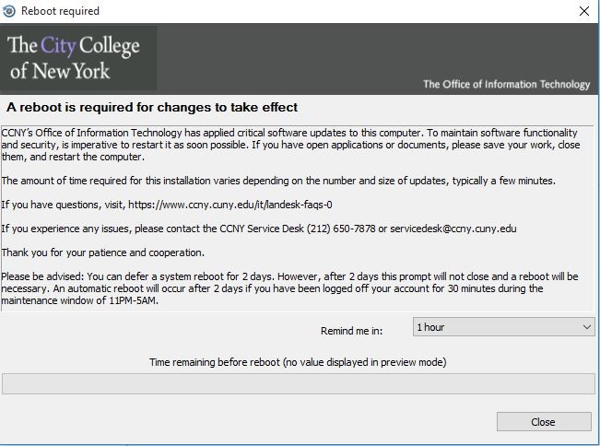Click the Reboot required title bar icon
The width and height of the screenshot is (600, 446).
(9, 11)
